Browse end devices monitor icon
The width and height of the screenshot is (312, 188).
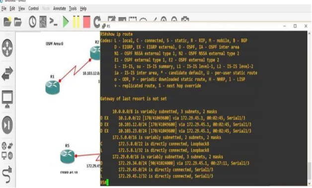coord(7,99)
